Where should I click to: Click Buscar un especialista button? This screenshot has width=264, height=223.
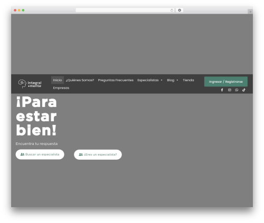click(40, 154)
